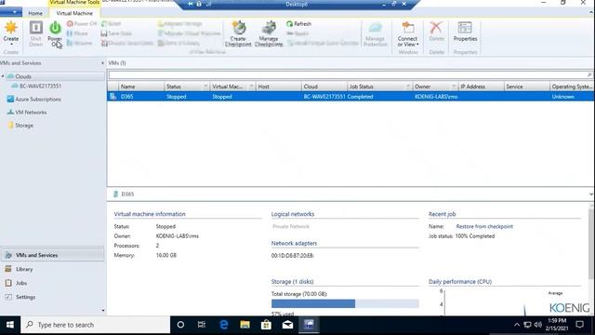Select the Virtual Machine ribbon tab
Image resolution: width=595 pixels, height=335 pixels.
(x=74, y=13)
